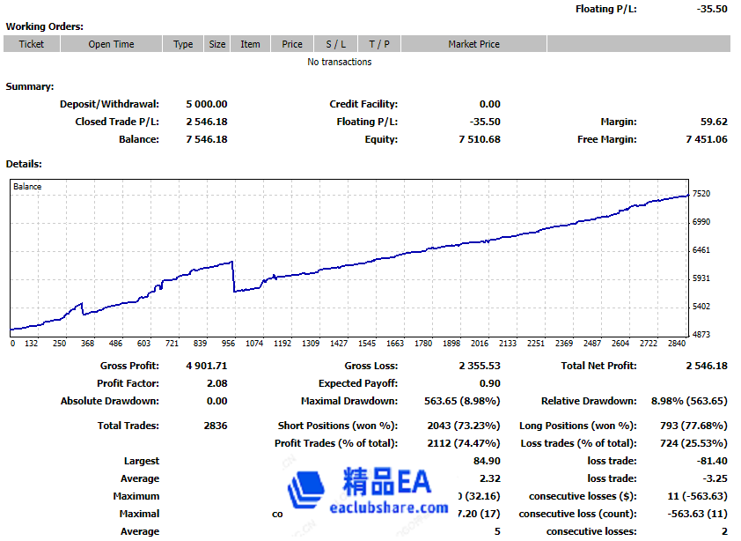Click the Type column header
Screen dimensions: 741x541
coord(182,43)
